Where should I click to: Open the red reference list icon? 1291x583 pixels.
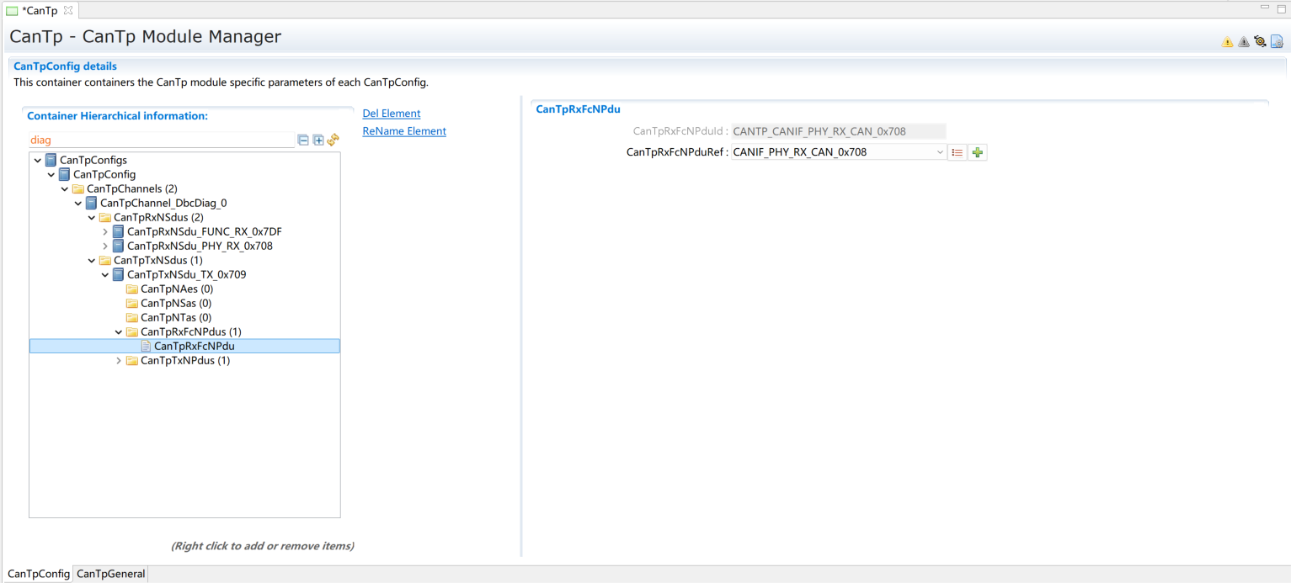pyautogui.click(x=957, y=152)
